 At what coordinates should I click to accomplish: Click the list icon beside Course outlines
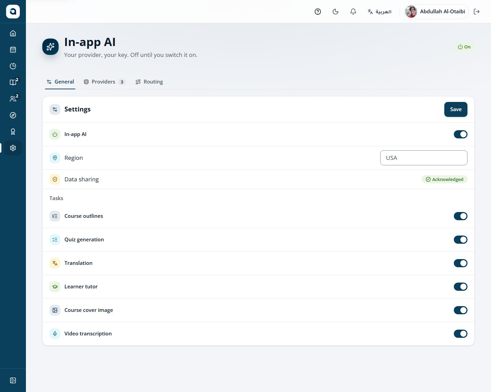click(x=55, y=216)
